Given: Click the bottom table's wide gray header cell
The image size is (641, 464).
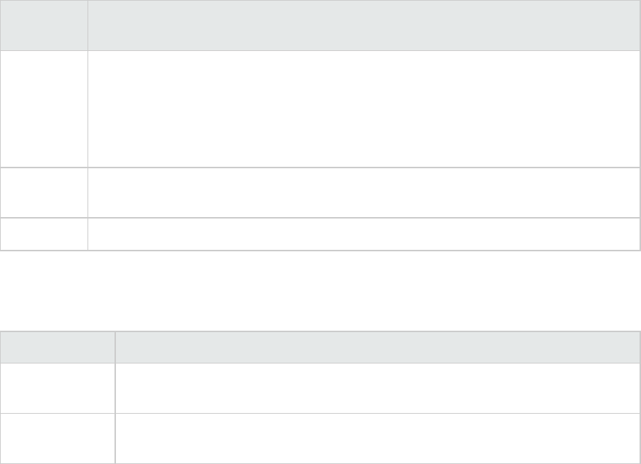Looking at the screenshot, I should (x=377, y=347).
